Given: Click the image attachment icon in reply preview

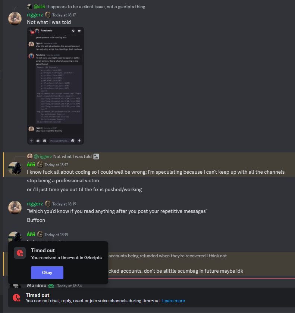Looking at the screenshot, I should click(96, 156).
